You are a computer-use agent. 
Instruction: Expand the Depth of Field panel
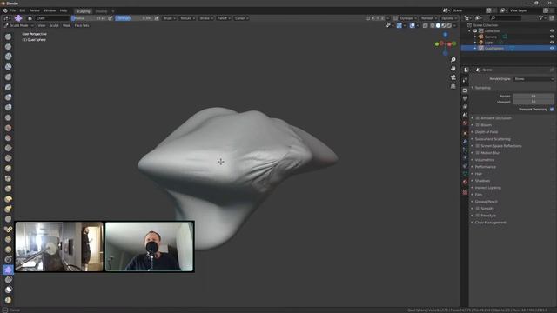(487, 132)
